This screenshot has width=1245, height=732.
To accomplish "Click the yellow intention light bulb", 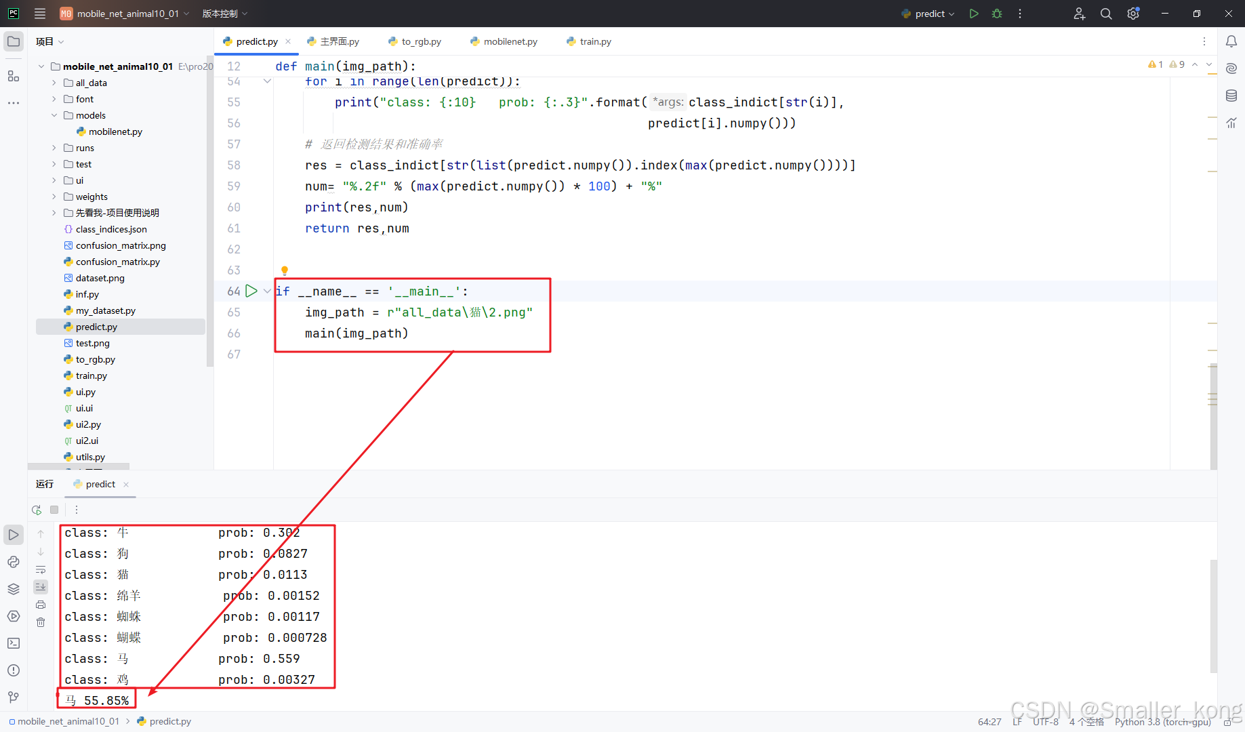I will 285,271.
